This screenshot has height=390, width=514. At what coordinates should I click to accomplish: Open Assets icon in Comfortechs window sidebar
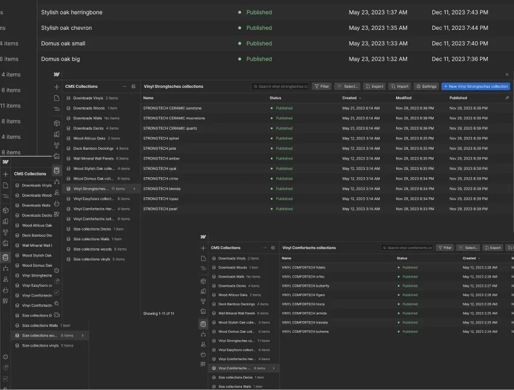point(203,311)
